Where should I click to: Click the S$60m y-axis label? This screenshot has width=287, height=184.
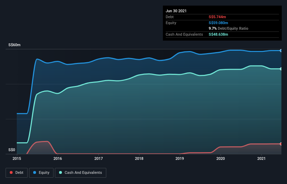(x=14, y=45)
